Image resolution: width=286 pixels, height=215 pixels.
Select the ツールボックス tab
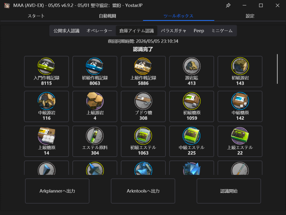tap(178, 16)
